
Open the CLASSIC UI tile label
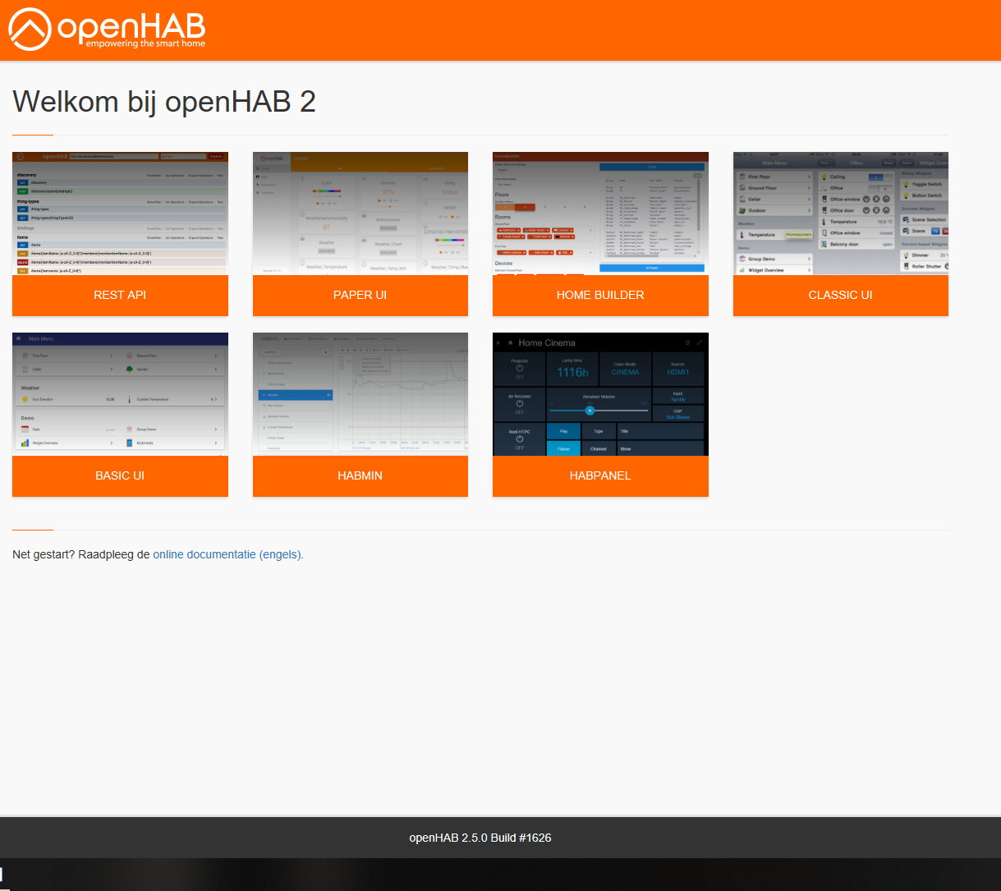[840, 295]
